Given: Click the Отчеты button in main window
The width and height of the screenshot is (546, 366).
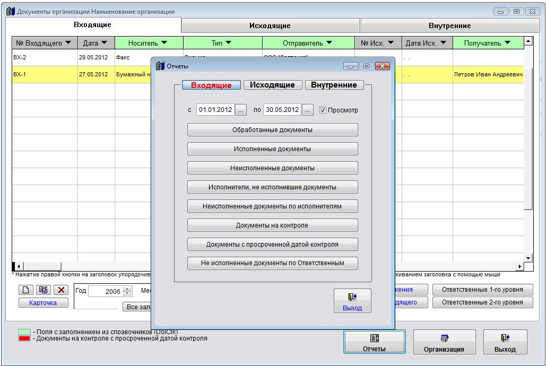Looking at the screenshot, I should tap(374, 342).
